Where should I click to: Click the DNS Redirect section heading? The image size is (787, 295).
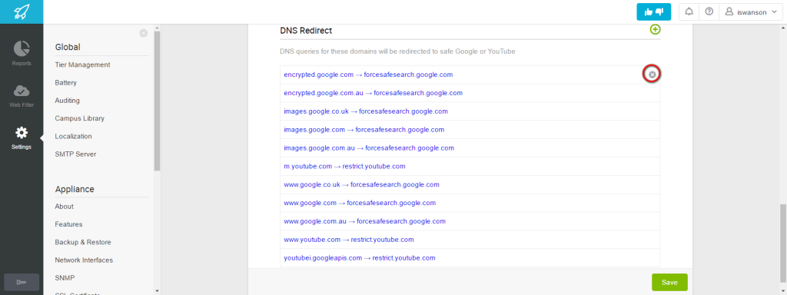point(306,31)
